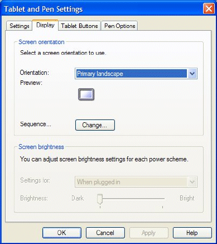
Task: Click the Brightness: label
Action: [x=34, y=198]
